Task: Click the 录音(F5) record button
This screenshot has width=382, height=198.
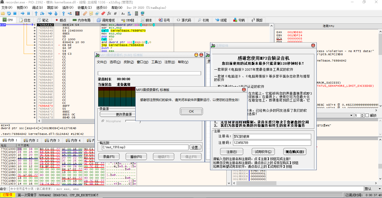Action: 109,157
